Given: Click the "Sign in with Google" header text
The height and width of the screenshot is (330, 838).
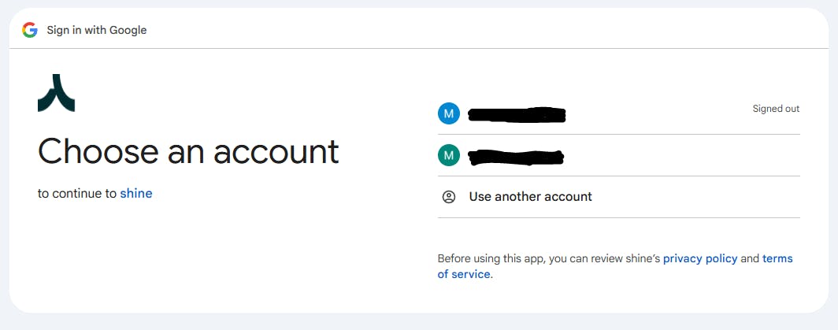Looking at the screenshot, I should click(x=97, y=30).
